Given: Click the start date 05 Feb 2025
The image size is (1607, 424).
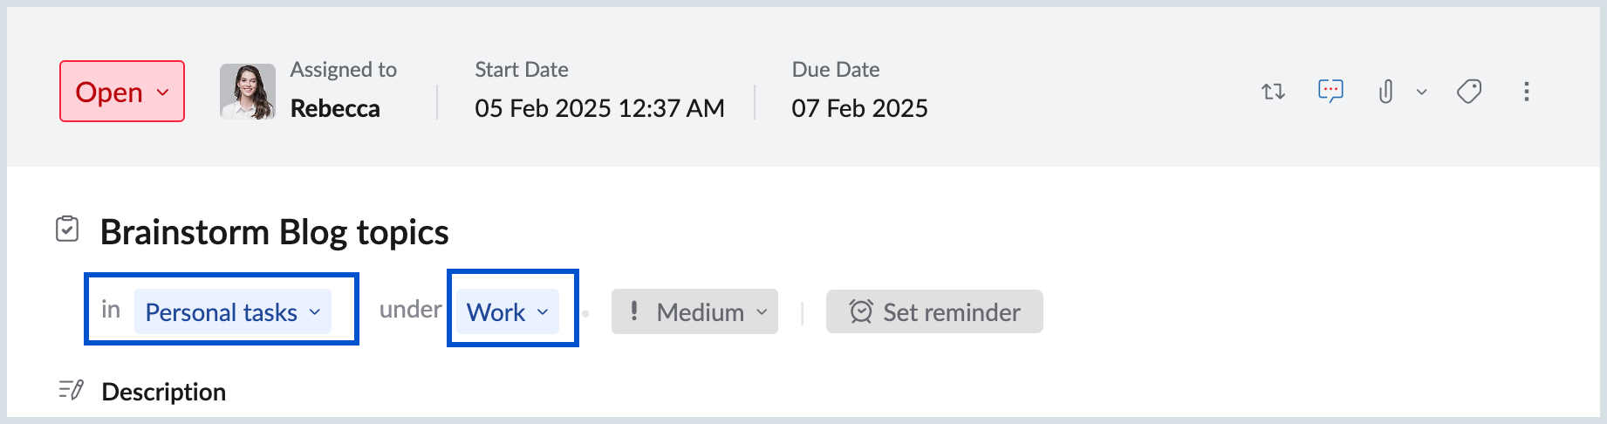Looking at the screenshot, I should coord(599,109).
